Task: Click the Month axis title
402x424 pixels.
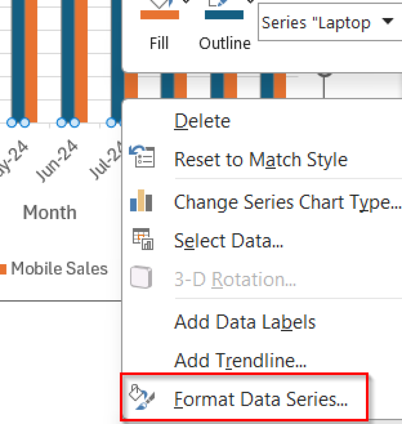Action: click(x=49, y=212)
